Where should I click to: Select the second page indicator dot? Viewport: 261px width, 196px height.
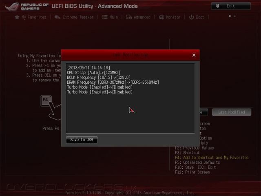[235, 16]
